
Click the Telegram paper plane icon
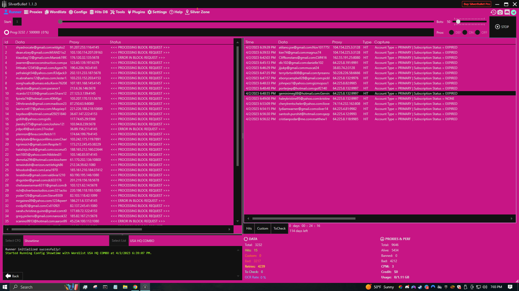coord(514,12)
